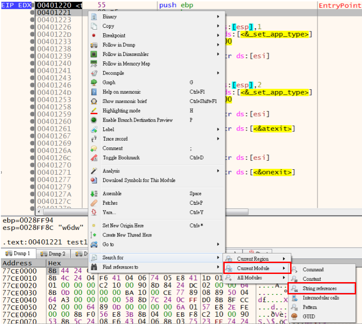Click the Yara icon
Image resolution: width=362 pixels, height=324 pixels.
tap(94, 212)
